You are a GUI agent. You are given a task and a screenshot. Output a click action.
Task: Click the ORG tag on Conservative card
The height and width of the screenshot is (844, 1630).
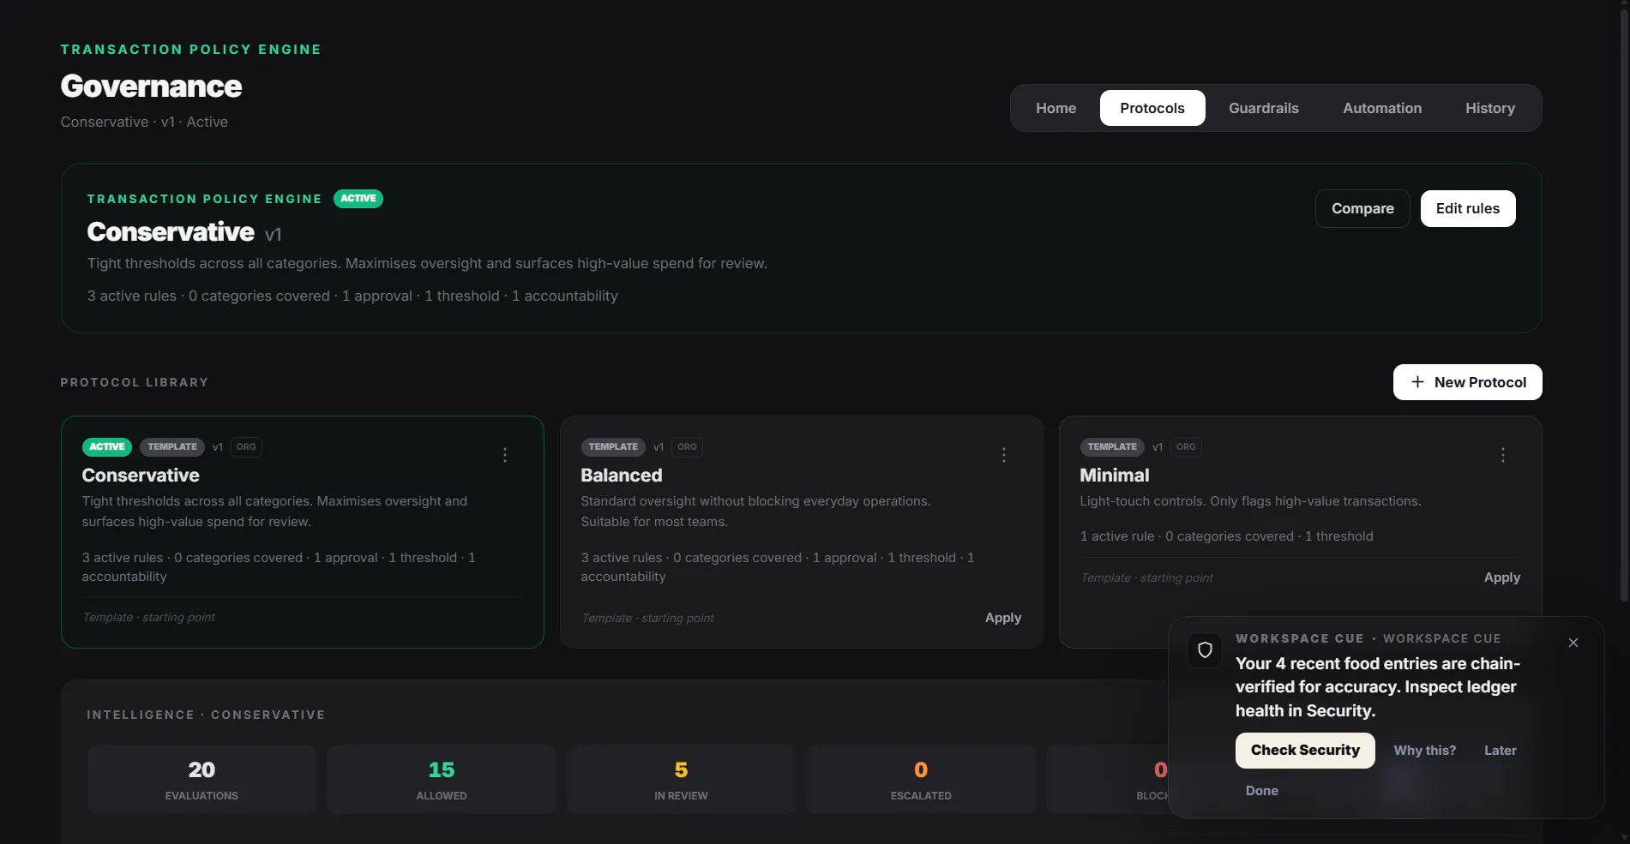[x=246, y=446]
